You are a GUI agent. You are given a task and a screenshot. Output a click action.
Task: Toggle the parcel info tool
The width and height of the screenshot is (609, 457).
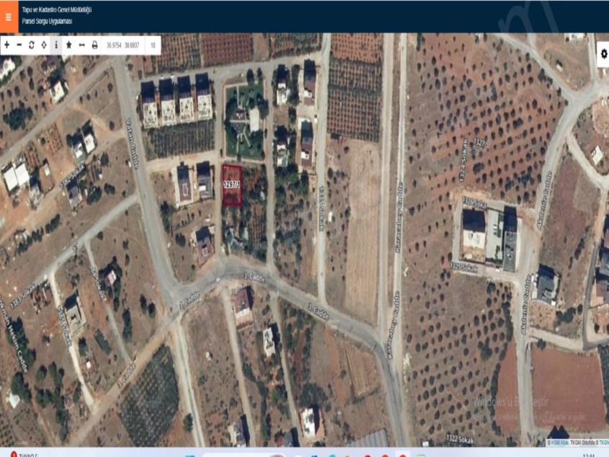point(56,45)
